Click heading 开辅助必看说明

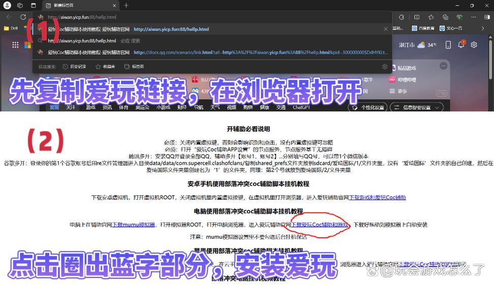pos(248,129)
